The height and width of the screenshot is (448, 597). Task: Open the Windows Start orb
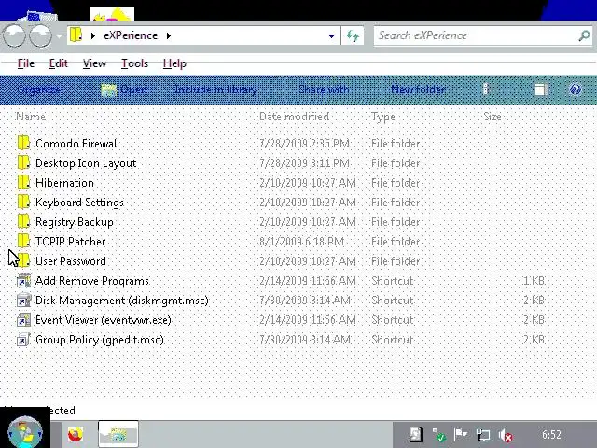pyautogui.click(x=25, y=433)
